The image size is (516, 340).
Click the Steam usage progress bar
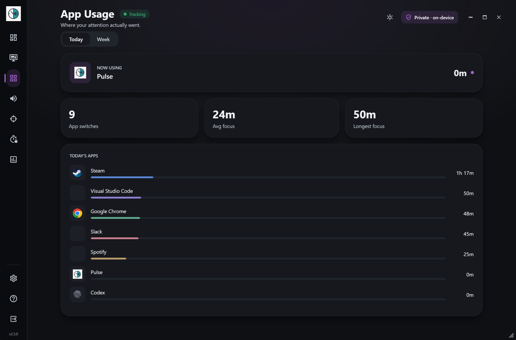268,177
